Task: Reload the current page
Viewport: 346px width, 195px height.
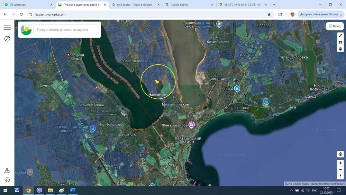Action: [x=21, y=14]
